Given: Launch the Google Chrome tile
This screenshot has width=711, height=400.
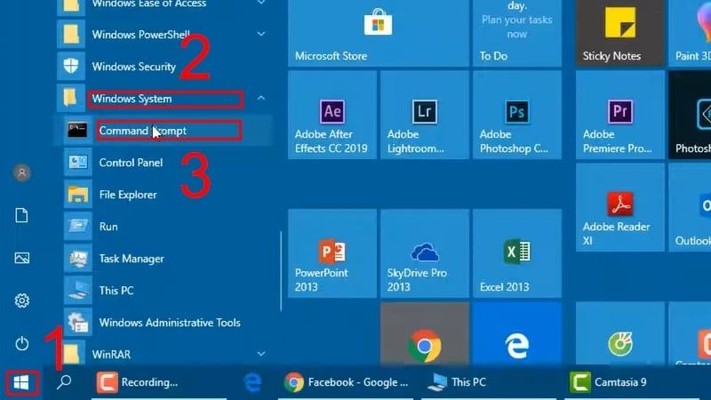Looking at the screenshot, I should [425, 334].
